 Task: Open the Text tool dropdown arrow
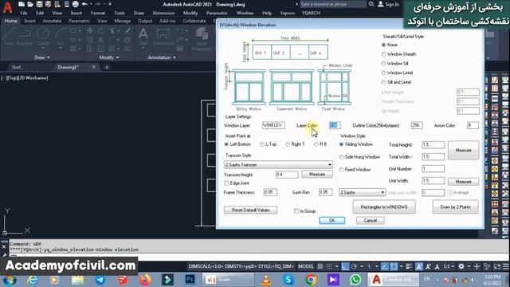[143, 48]
